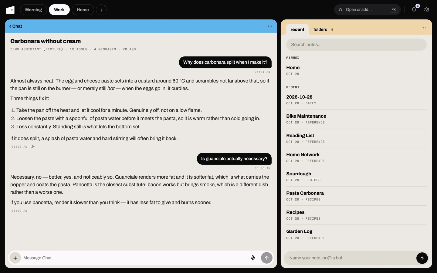The image size is (437, 273).
Task: Switch to the Home workspace
Action: tap(83, 10)
